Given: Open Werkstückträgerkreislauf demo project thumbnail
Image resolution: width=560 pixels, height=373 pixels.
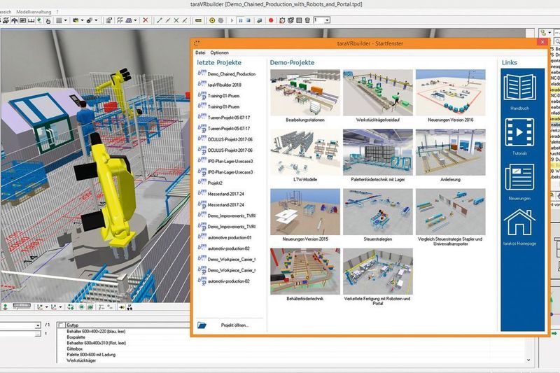Looking at the screenshot, I should tap(378, 93).
